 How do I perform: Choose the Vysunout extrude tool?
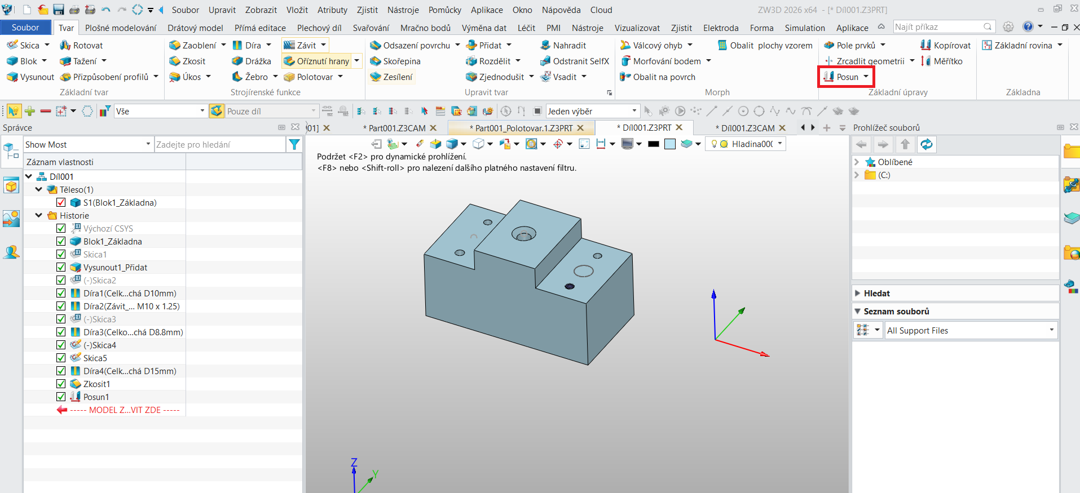pyautogui.click(x=30, y=77)
